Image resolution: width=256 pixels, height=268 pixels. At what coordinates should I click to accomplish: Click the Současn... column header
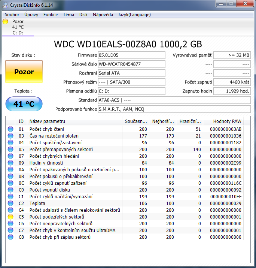pos(136,121)
